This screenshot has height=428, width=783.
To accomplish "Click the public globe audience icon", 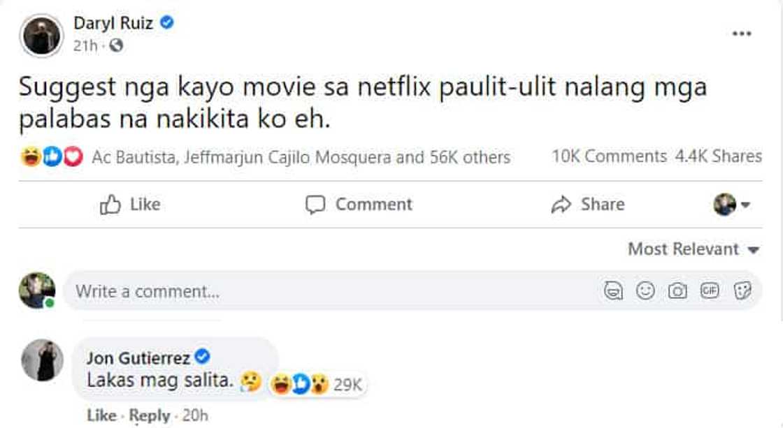I will [x=116, y=46].
